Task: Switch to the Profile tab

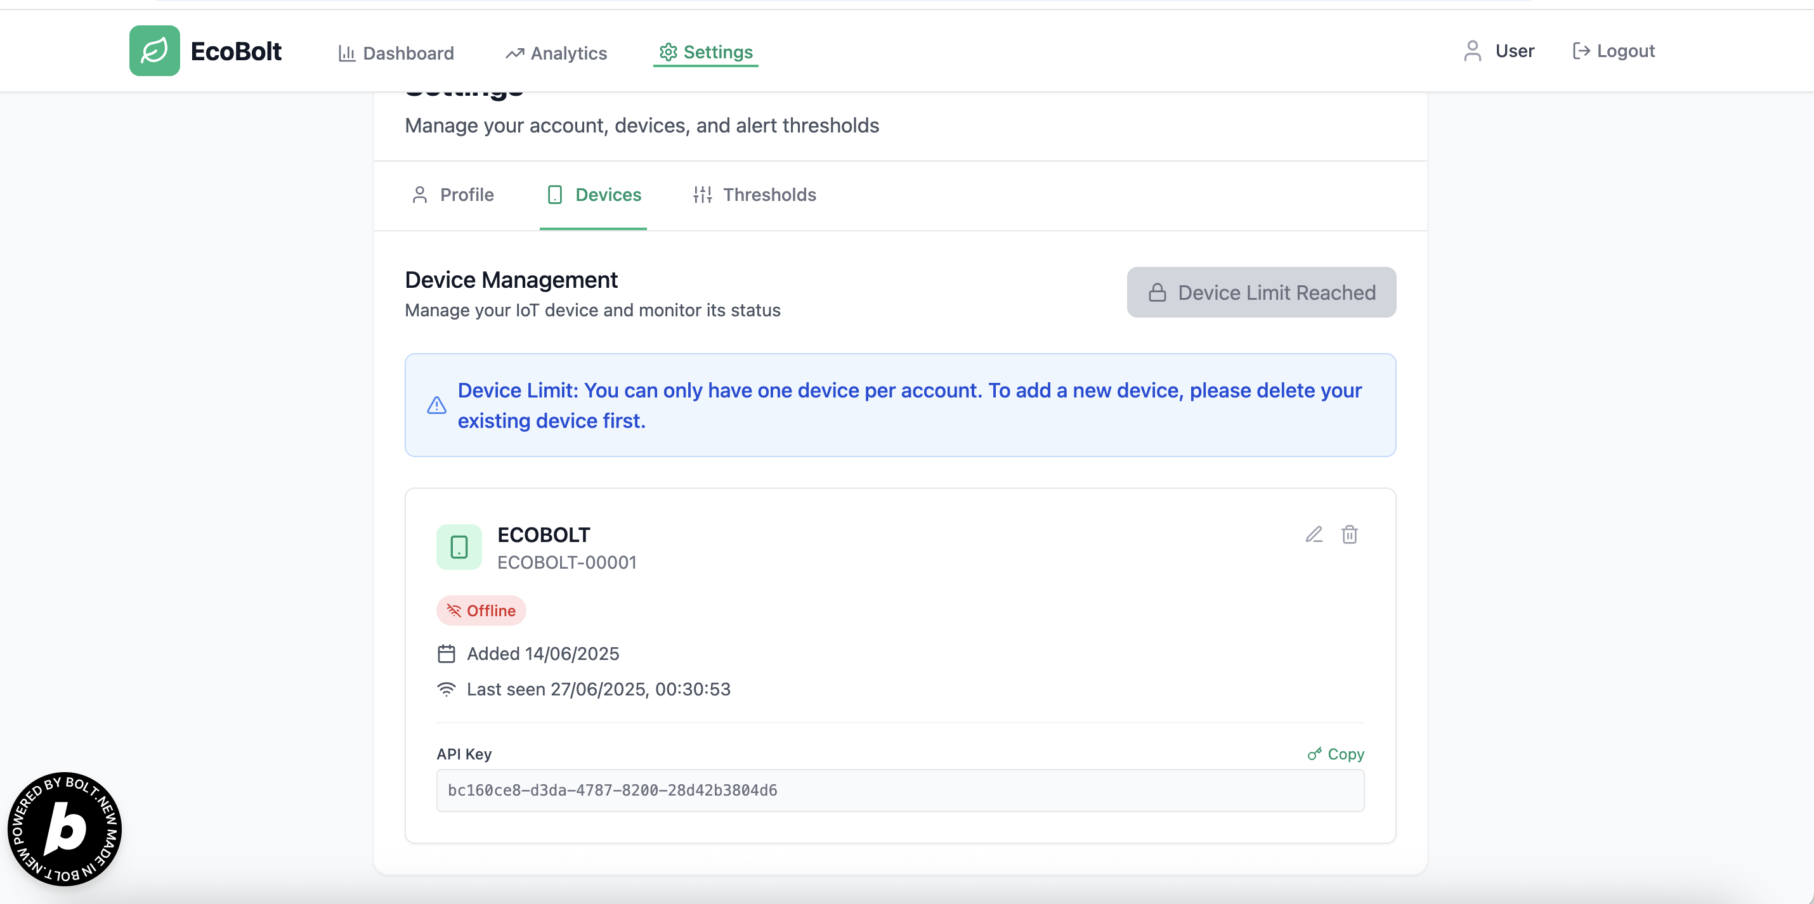Action: (452, 195)
